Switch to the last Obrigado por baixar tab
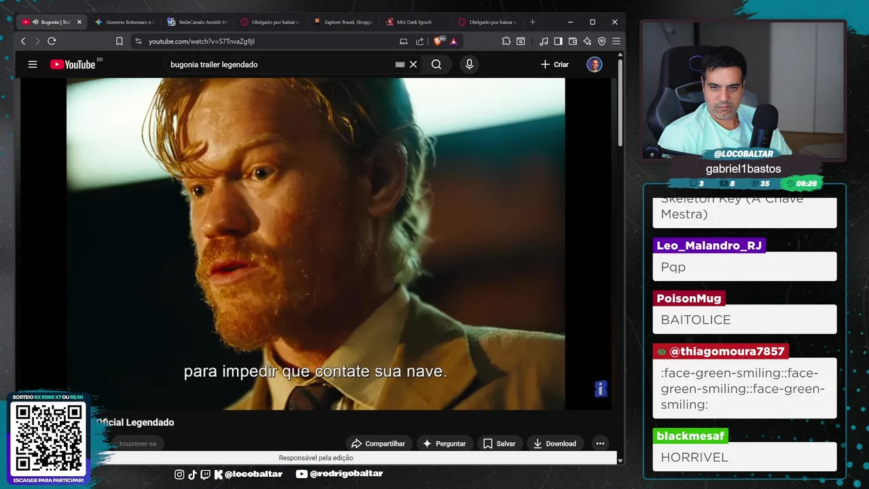This screenshot has width=869, height=489. click(x=487, y=22)
